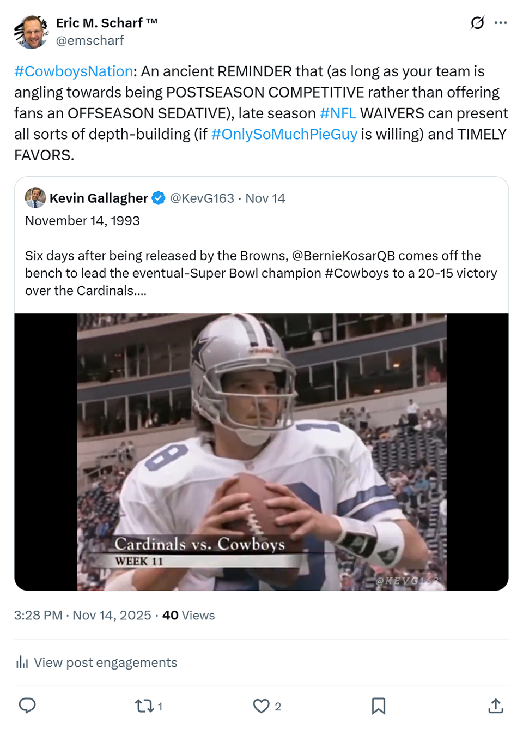
Task: Bookmark this post
Action: [x=378, y=706]
